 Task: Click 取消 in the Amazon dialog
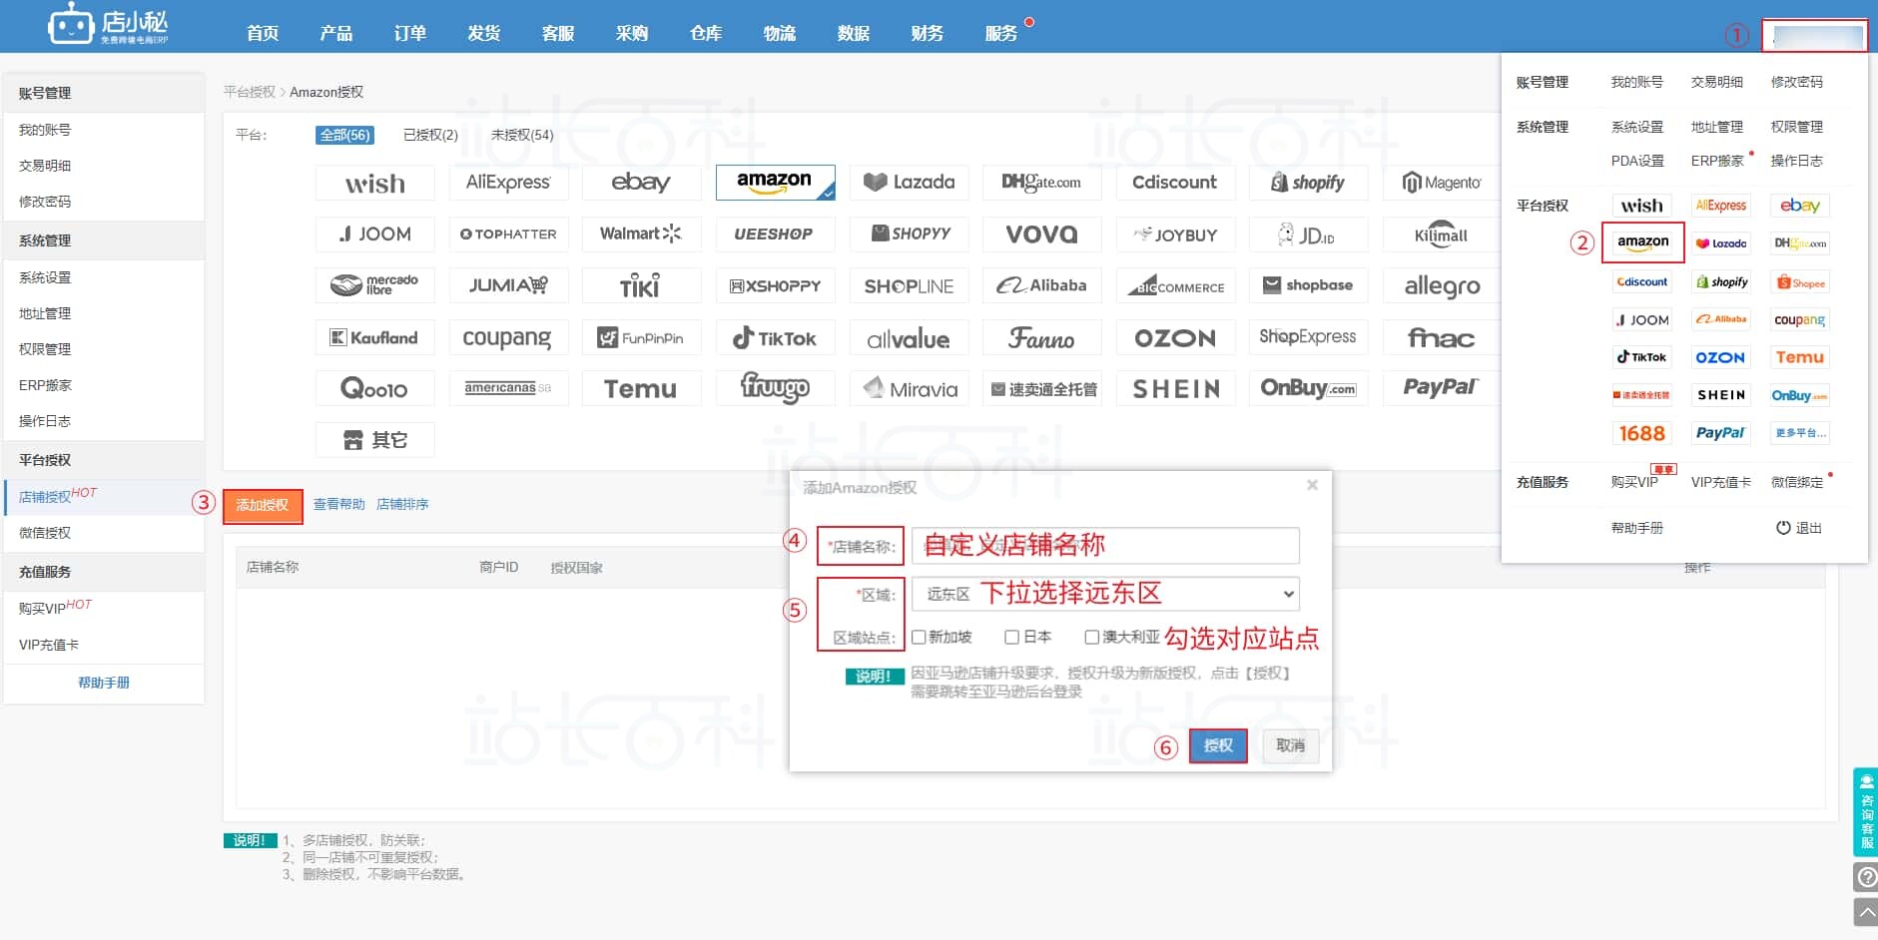click(1291, 745)
